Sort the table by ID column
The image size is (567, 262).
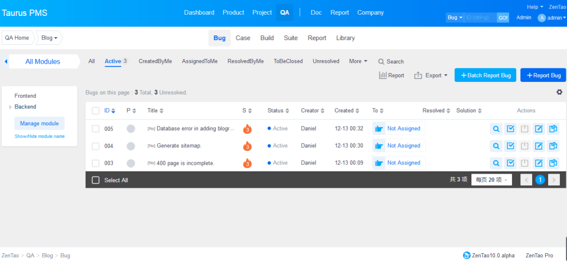109,111
